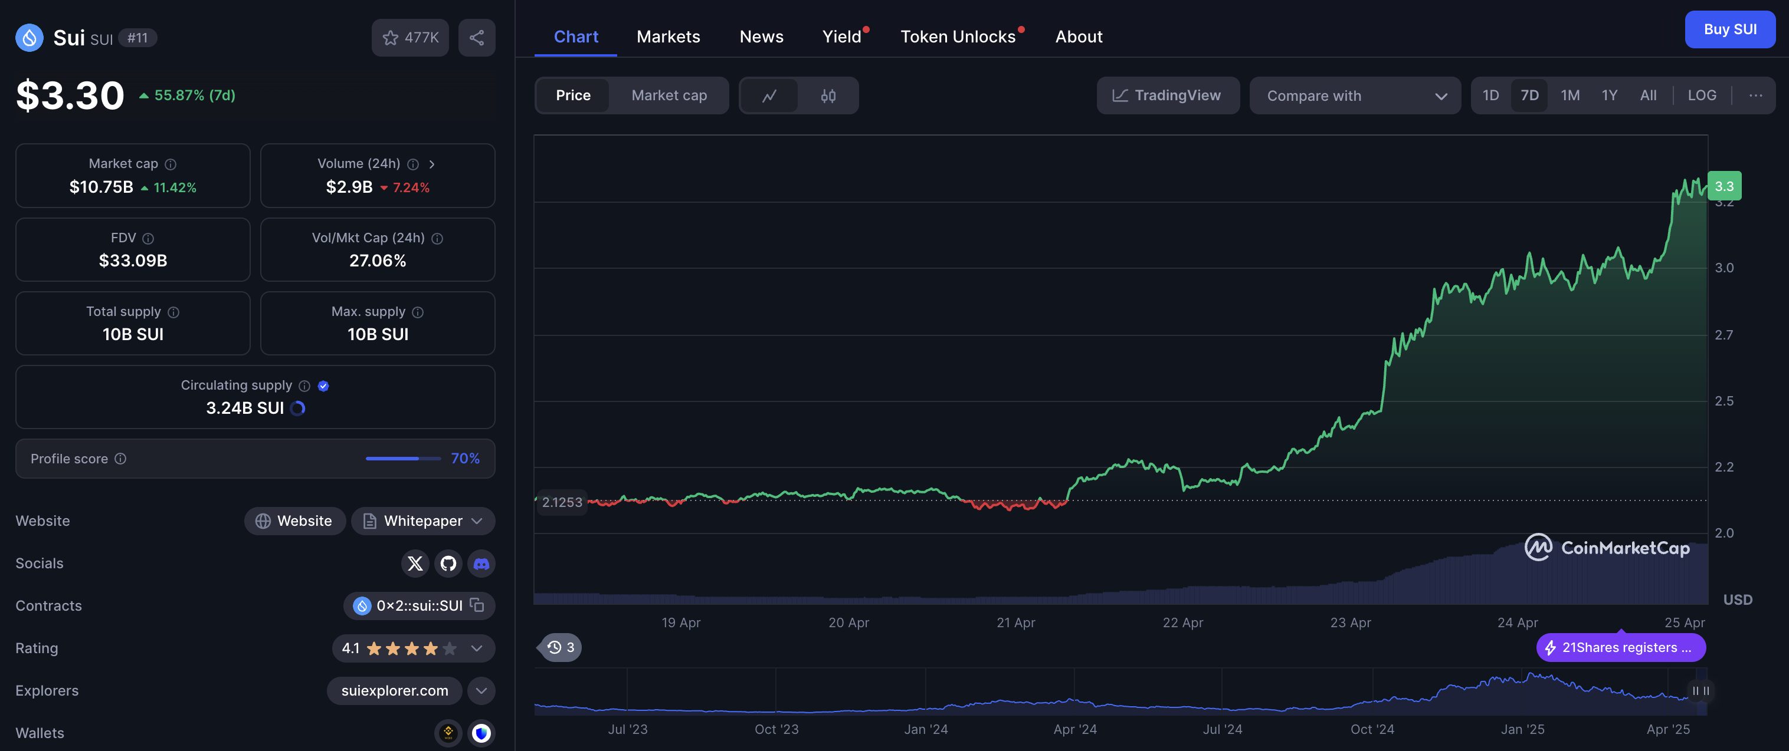Viewport: 1789px width, 751px height.
Task: Open the Sui X (Twitter) social link
Action: pos(415,564)
